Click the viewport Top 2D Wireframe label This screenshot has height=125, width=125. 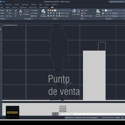(x=10, y=25)
